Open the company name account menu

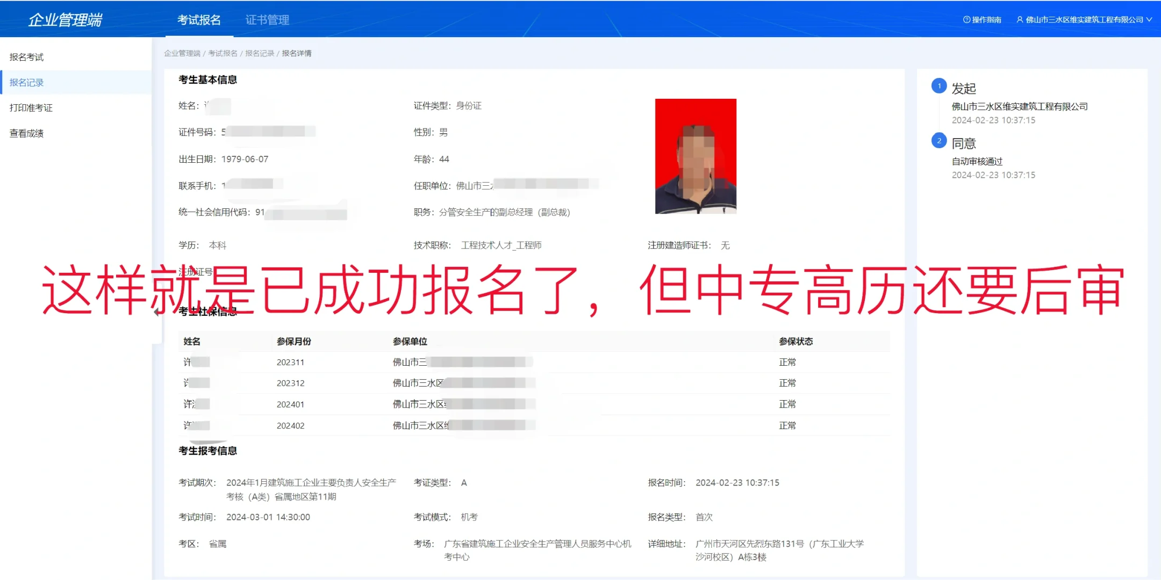click(x=1084, y=20)
